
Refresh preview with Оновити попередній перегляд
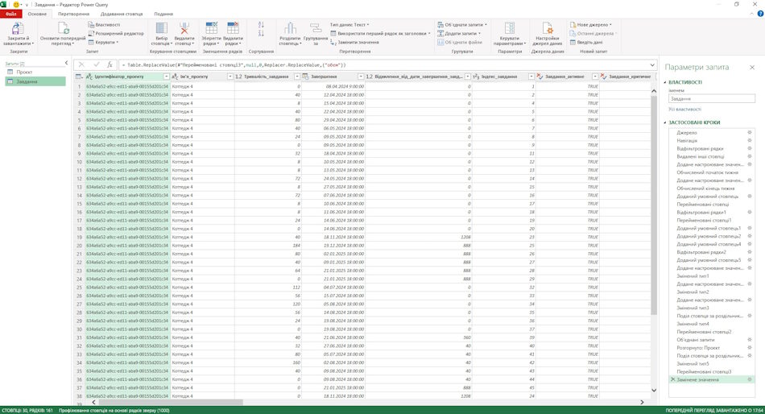[63, 34]
